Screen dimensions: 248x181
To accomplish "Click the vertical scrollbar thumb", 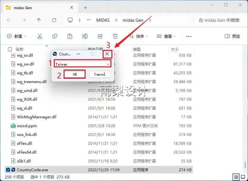I will coord(245,165).
